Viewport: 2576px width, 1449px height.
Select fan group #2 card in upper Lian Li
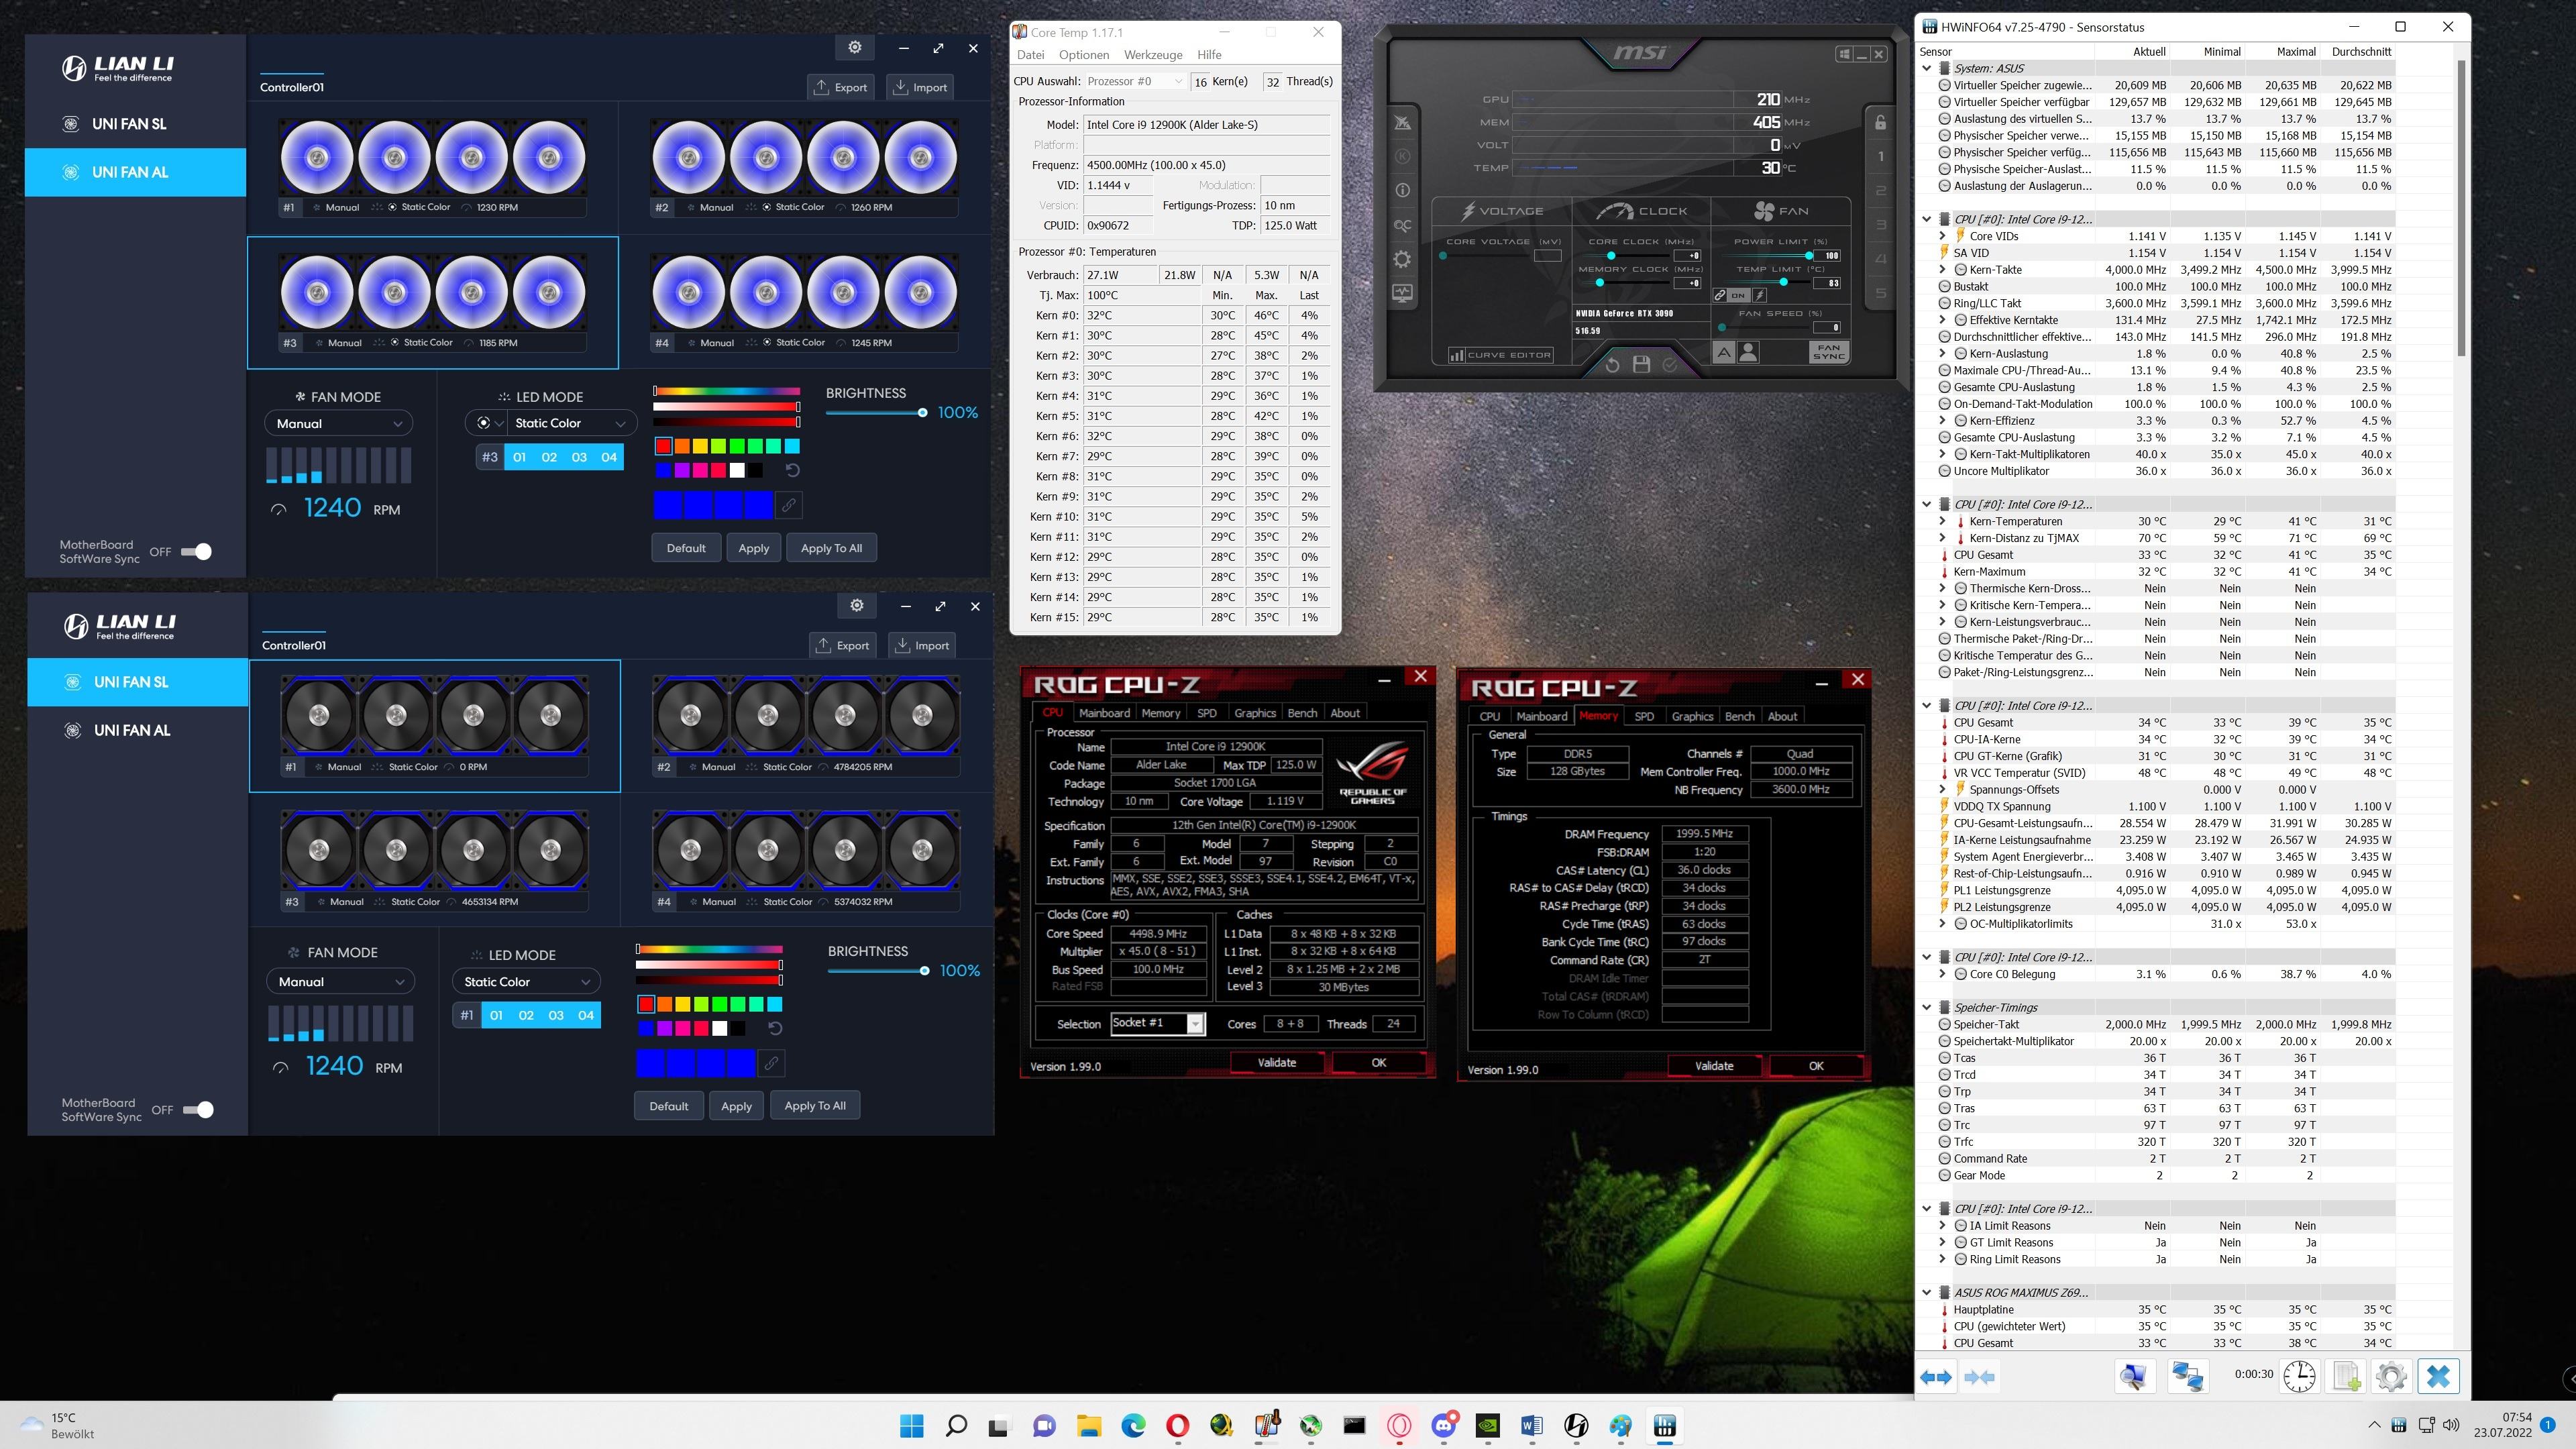point(805,168)
